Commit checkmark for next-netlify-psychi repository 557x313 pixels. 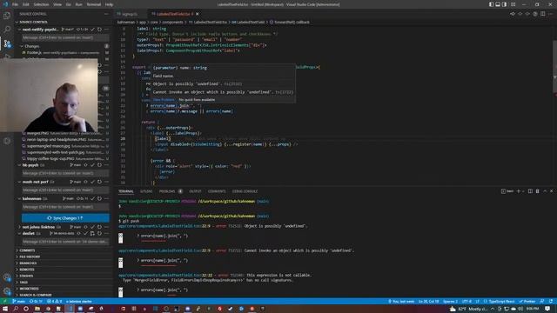click(92, 30)
